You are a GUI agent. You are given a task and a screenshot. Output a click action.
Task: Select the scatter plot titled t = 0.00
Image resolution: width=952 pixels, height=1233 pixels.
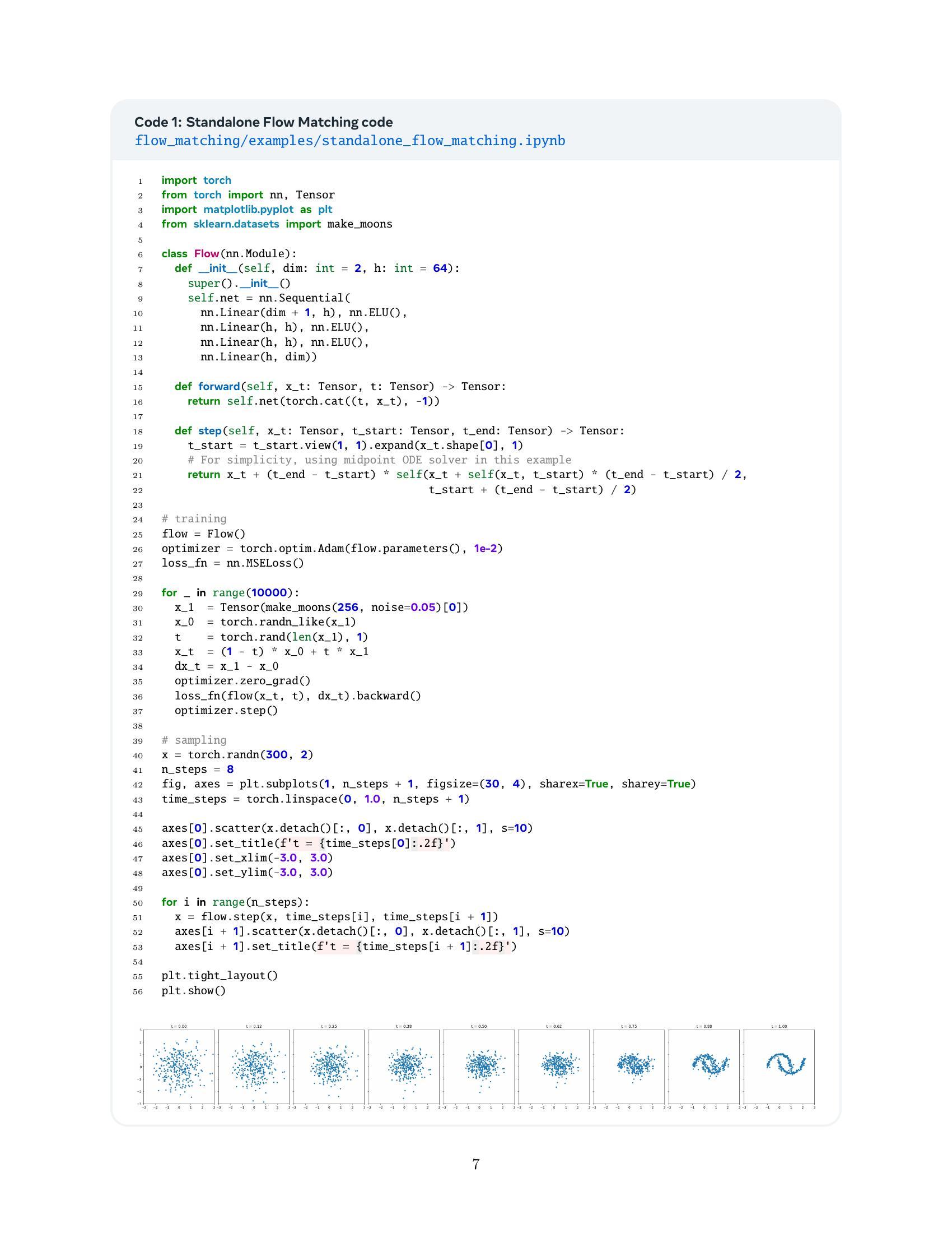click(179, 1067)
